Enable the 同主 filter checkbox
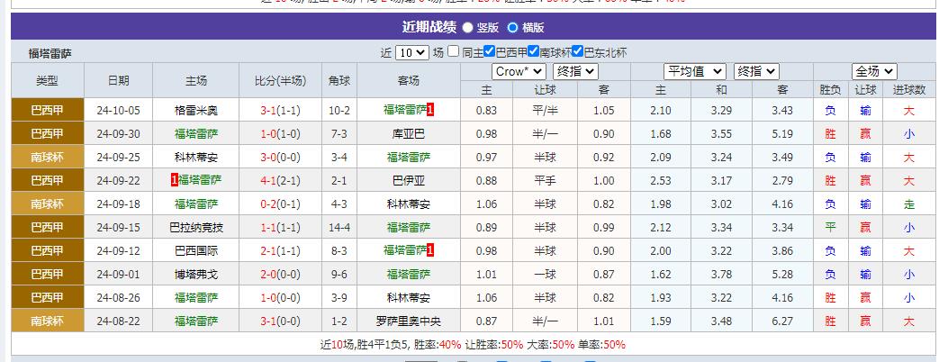 click(x=454, y=52)
